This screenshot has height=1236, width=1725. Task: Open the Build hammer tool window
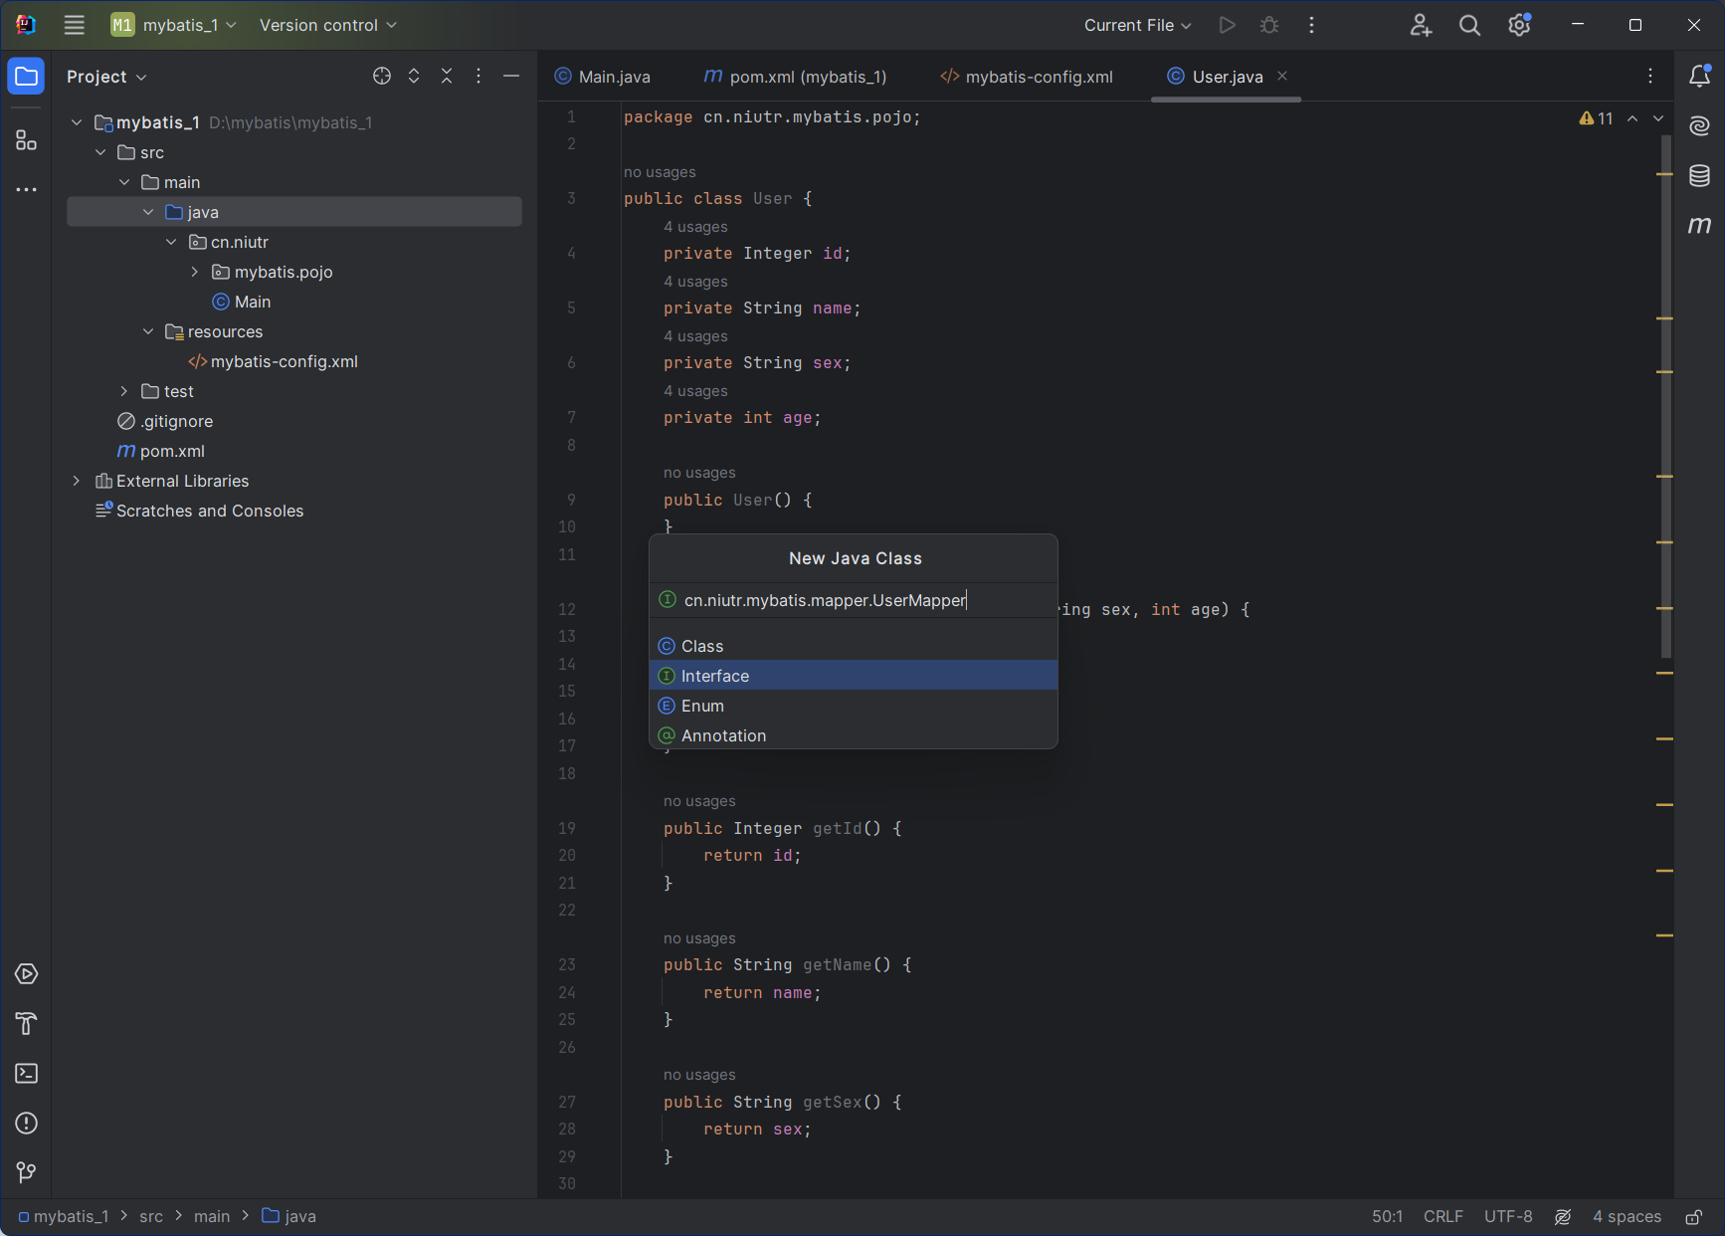[x=26, y=1024]
